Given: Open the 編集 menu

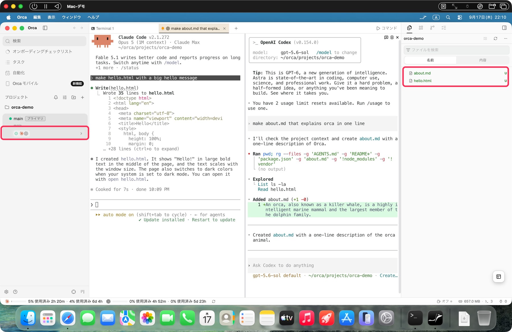Looking at the screenshot, I should (x=37, y=17).
